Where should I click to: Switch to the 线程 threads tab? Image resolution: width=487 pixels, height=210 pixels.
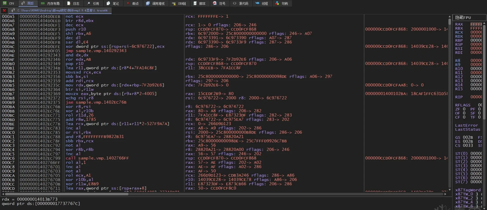tap(262, 4)
